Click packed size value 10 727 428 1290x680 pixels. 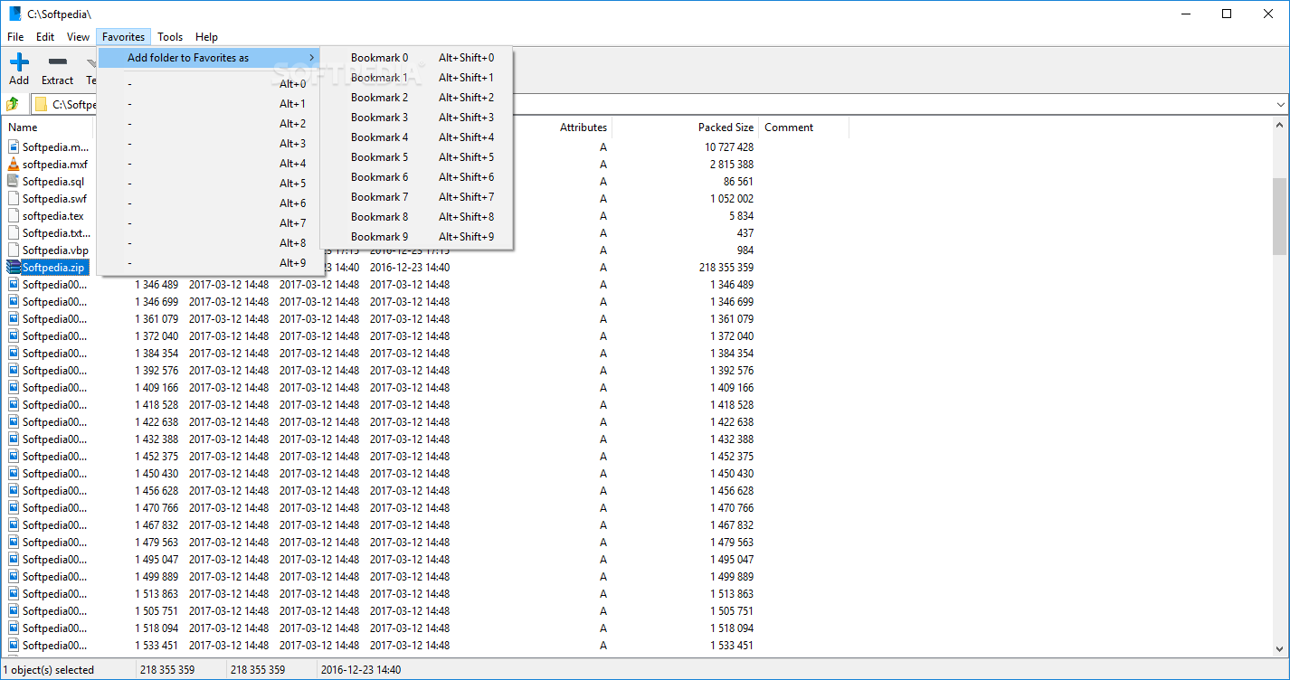[729, 147]
